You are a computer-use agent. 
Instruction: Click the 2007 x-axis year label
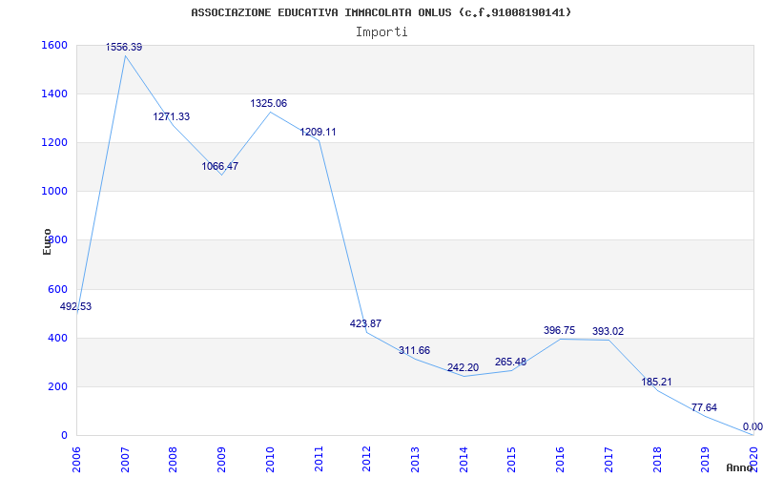point(125,459)
